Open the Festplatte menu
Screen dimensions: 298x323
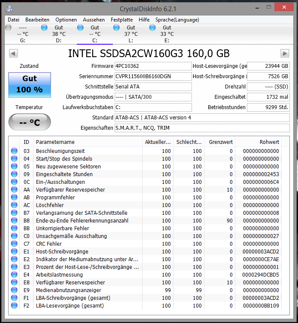click(122, 20)
